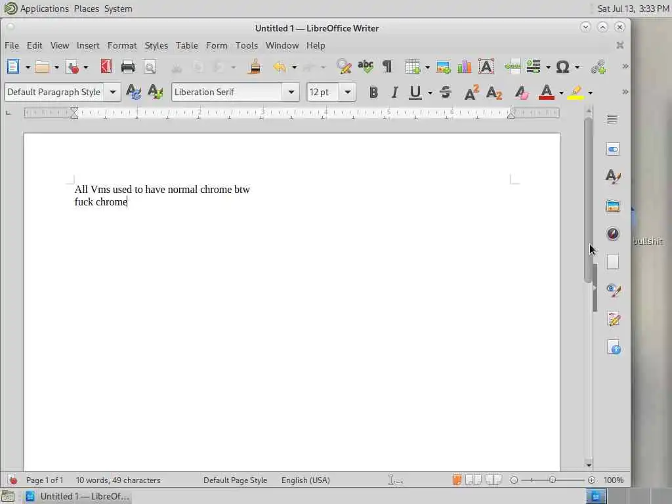Image resolution: width=672 pixels, height=504 pixels.
Task: Click the Undo arrow icon
Action: (x=280, y=67)
